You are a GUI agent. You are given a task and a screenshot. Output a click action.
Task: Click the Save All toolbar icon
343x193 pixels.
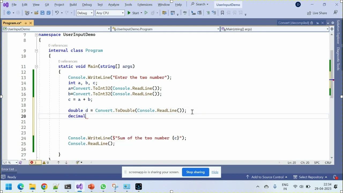click(49, 13)
